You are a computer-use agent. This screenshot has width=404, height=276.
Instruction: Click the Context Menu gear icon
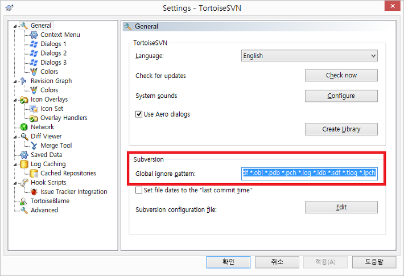coord(34,35)
